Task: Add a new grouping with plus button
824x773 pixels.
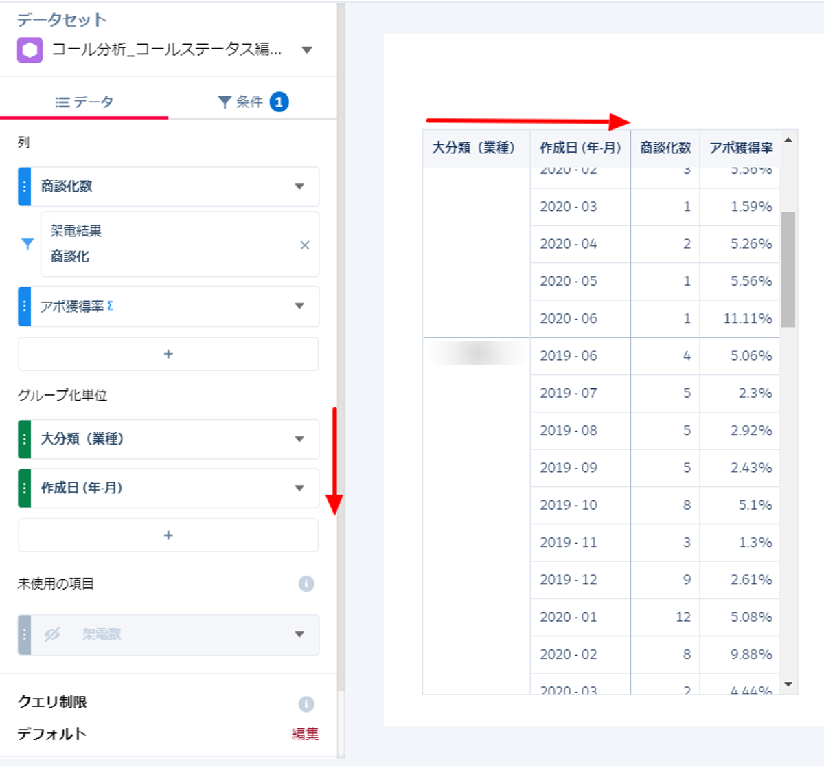Action: click(x=168, y=536)
